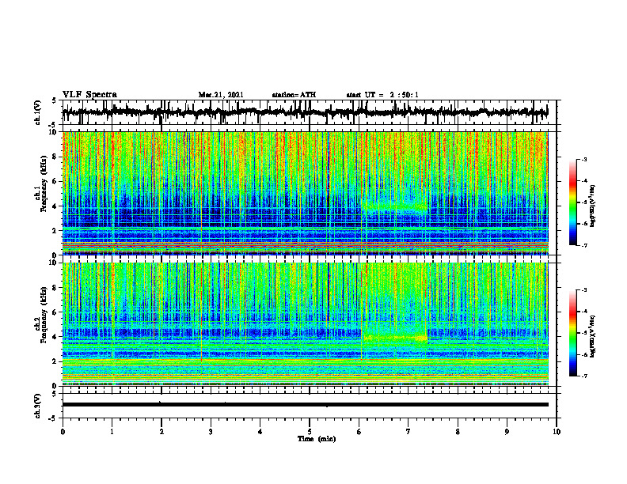This screenshot has height=484, width=627.
Task: Click the ch.1 spectrogram color bar
Action: pyautogui.click(x=572, y=202)
